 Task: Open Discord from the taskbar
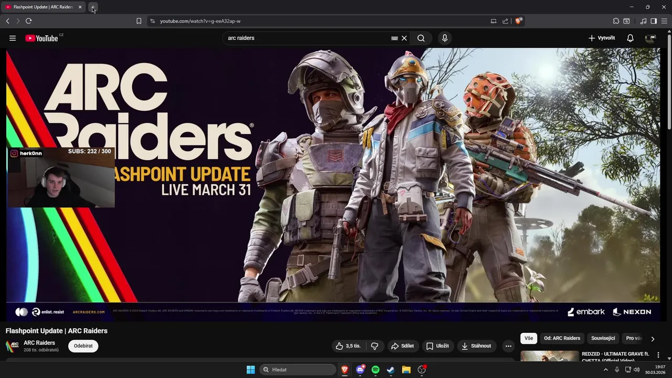pos(360,370)
